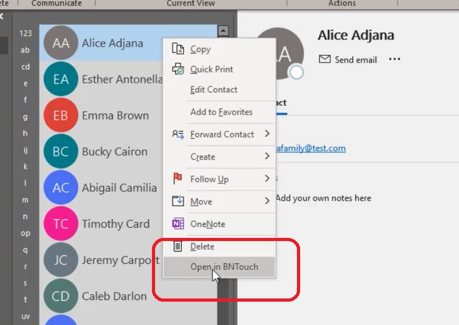Select contact name Esther Antonella
The image size is (459, 325).
122,80
